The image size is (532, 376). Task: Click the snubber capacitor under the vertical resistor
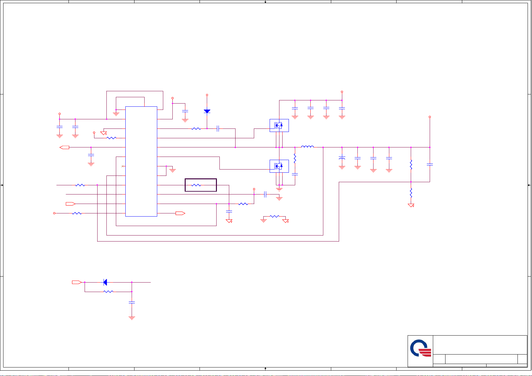tap(295, 174)
